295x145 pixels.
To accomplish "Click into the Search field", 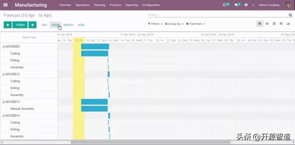I will (x=218, y=15).
